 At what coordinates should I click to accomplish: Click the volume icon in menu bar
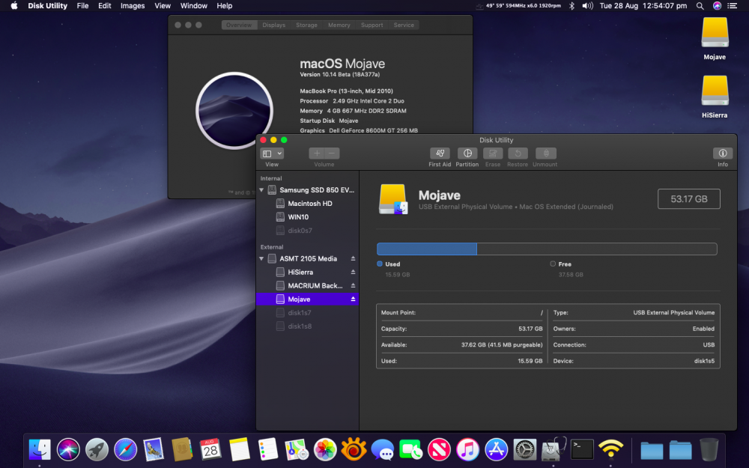587,6
